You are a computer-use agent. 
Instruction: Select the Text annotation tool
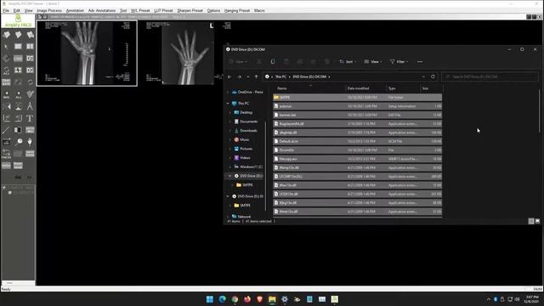pos(30,118)
